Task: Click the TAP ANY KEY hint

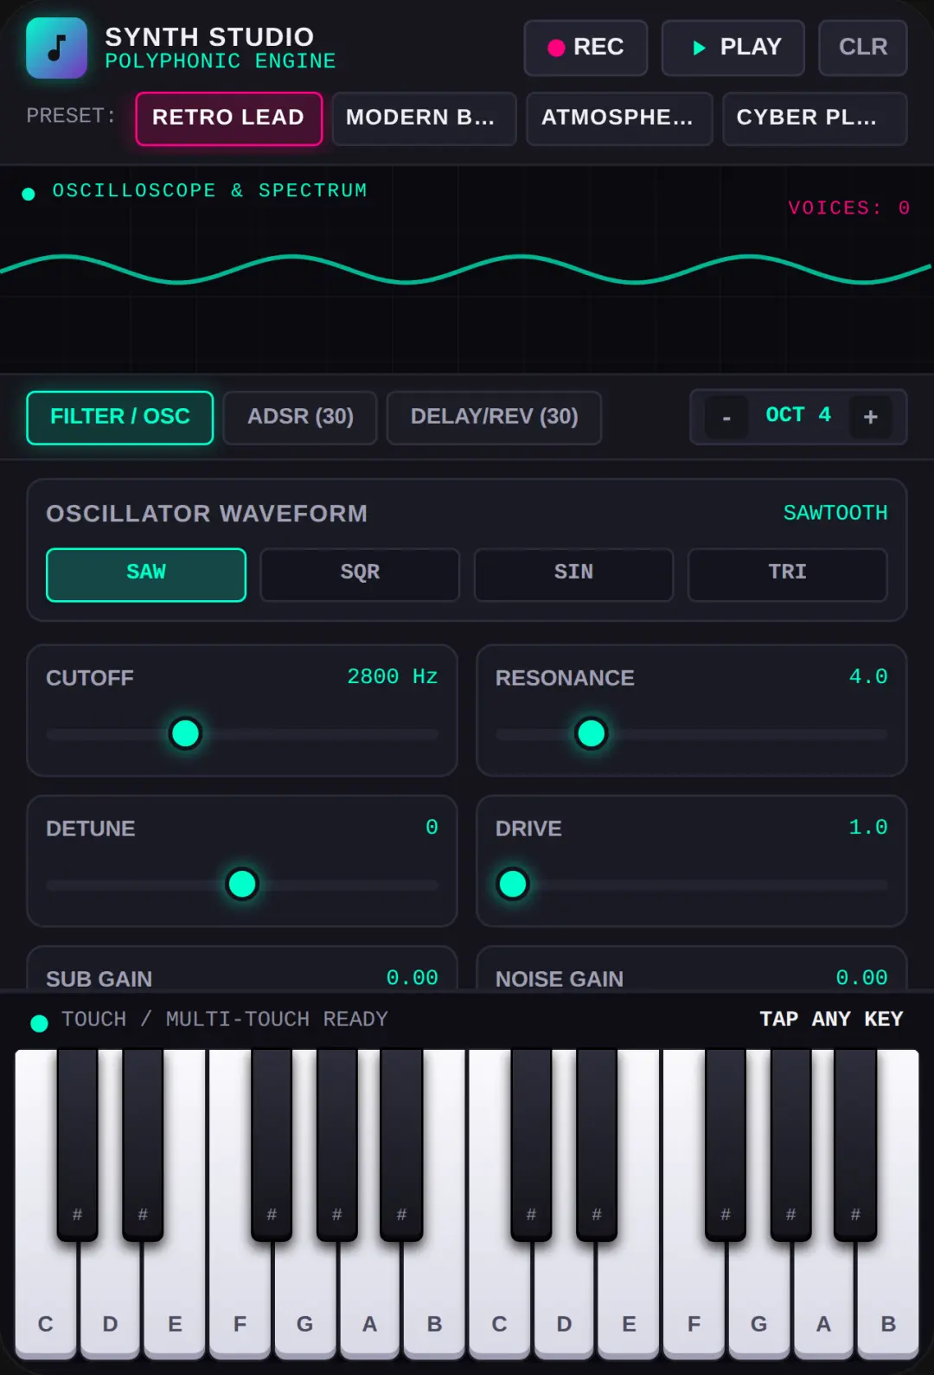Action: pyautogui.click(x=831, y=1020)
